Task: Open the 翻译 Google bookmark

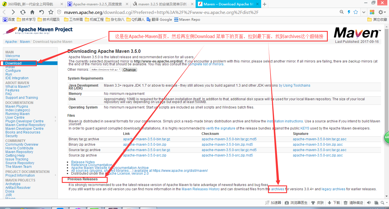Action: click(159, 20)
